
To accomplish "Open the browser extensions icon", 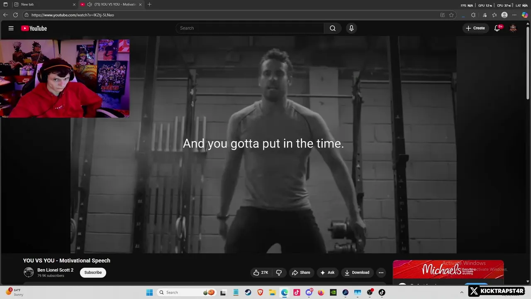I will (x=473, y=15).
